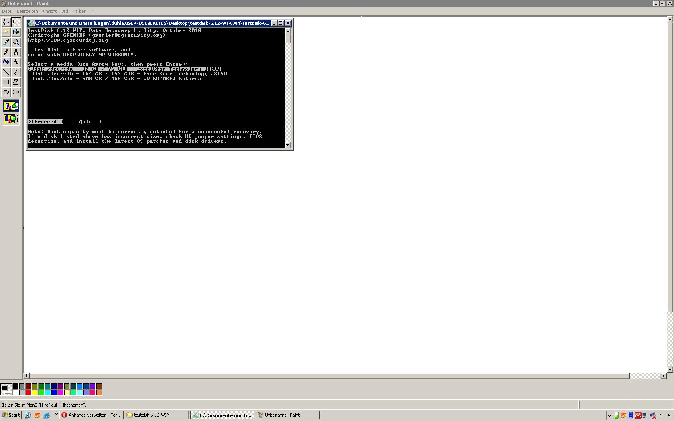Click the Start button
This screenshot has height=421, width=674.
pyautogui.click(x=11, y=415)
